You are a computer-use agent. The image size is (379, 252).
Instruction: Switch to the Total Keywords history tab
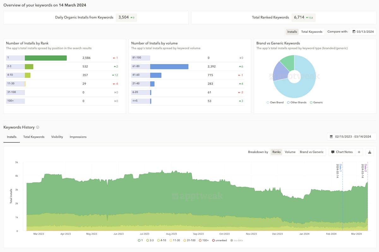[34, 137]
